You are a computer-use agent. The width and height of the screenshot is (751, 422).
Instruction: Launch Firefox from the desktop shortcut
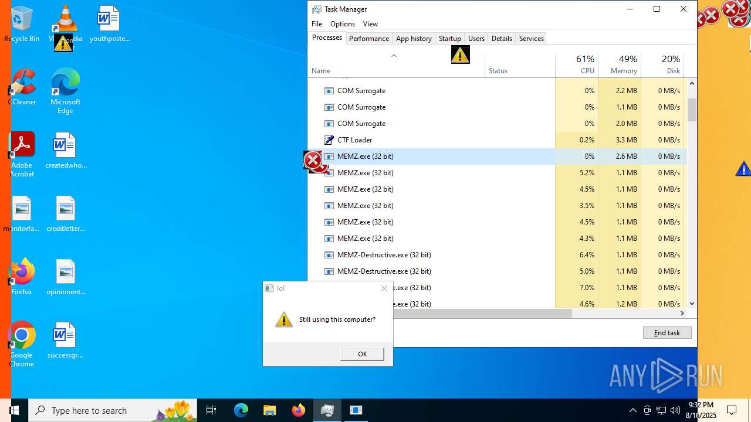click(x=22, y=277)
